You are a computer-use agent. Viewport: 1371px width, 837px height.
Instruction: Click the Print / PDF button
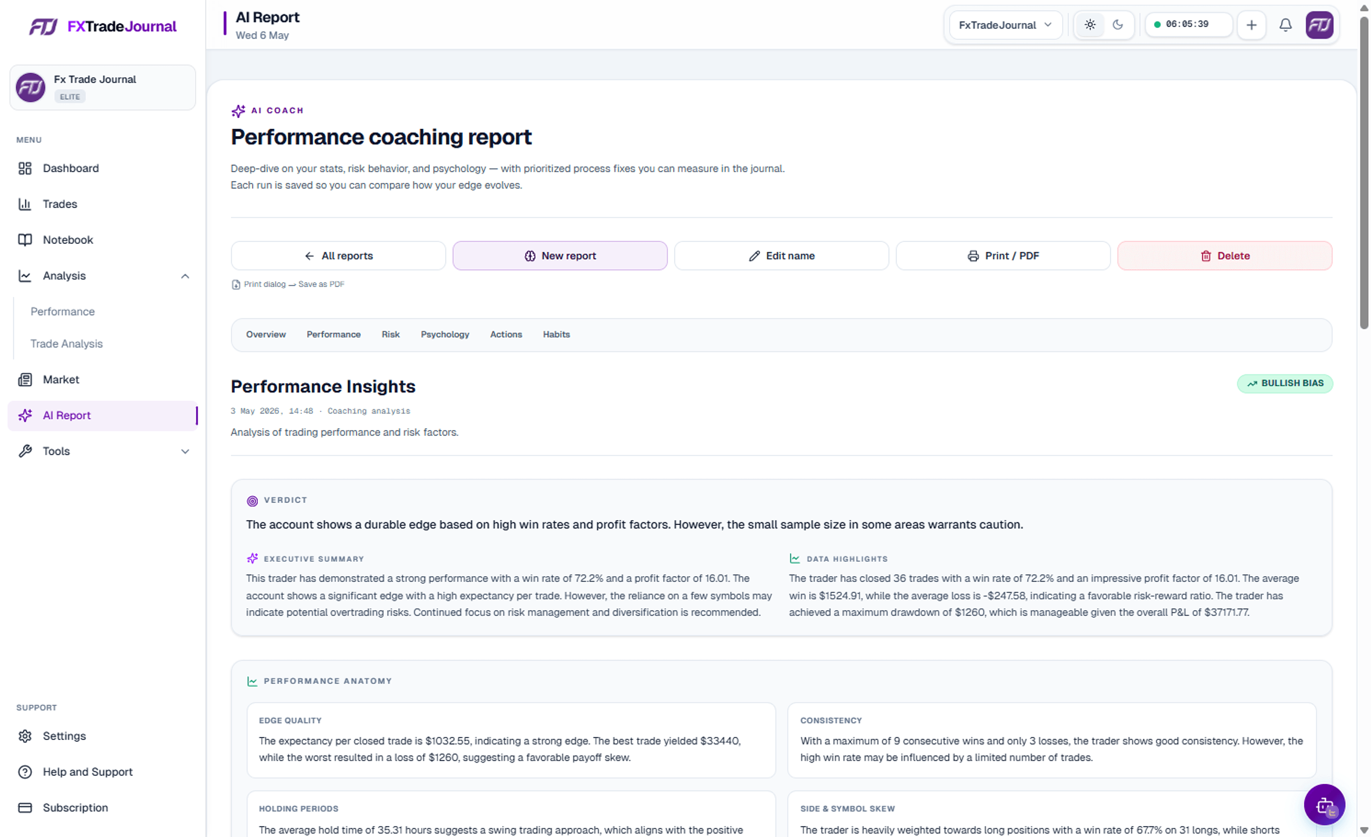coord(1003,256)
